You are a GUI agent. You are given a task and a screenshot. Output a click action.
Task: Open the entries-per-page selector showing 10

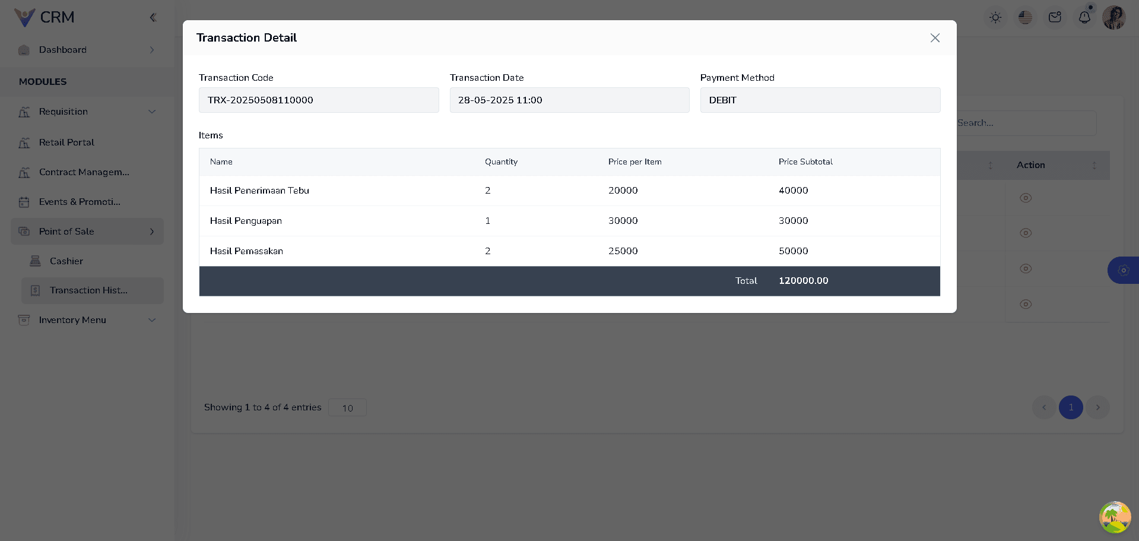pyautogui.click(x=347, y=408)
